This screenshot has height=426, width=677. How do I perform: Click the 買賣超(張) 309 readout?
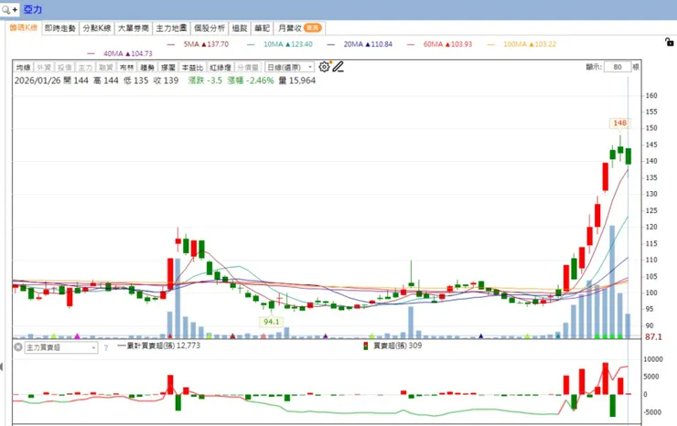[x=392, y=346]
